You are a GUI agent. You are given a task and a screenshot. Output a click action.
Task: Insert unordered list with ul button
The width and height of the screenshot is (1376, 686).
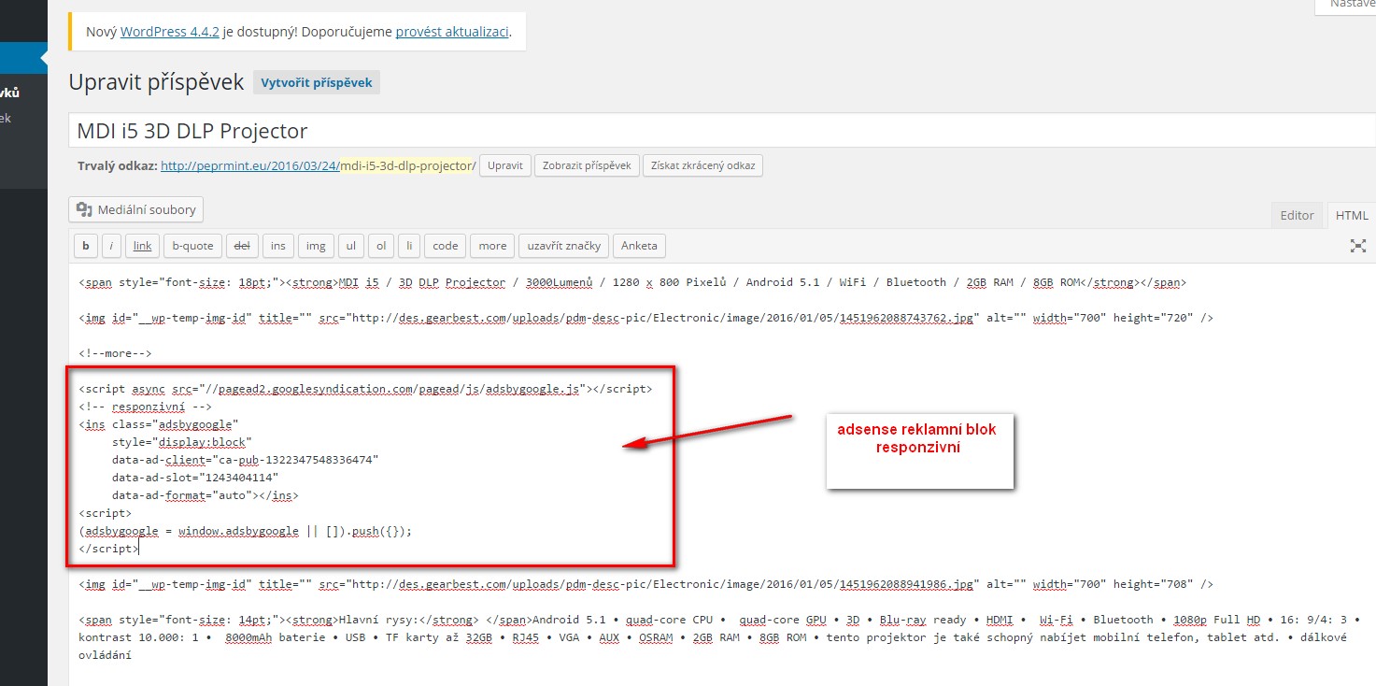(x=350, y=246)
